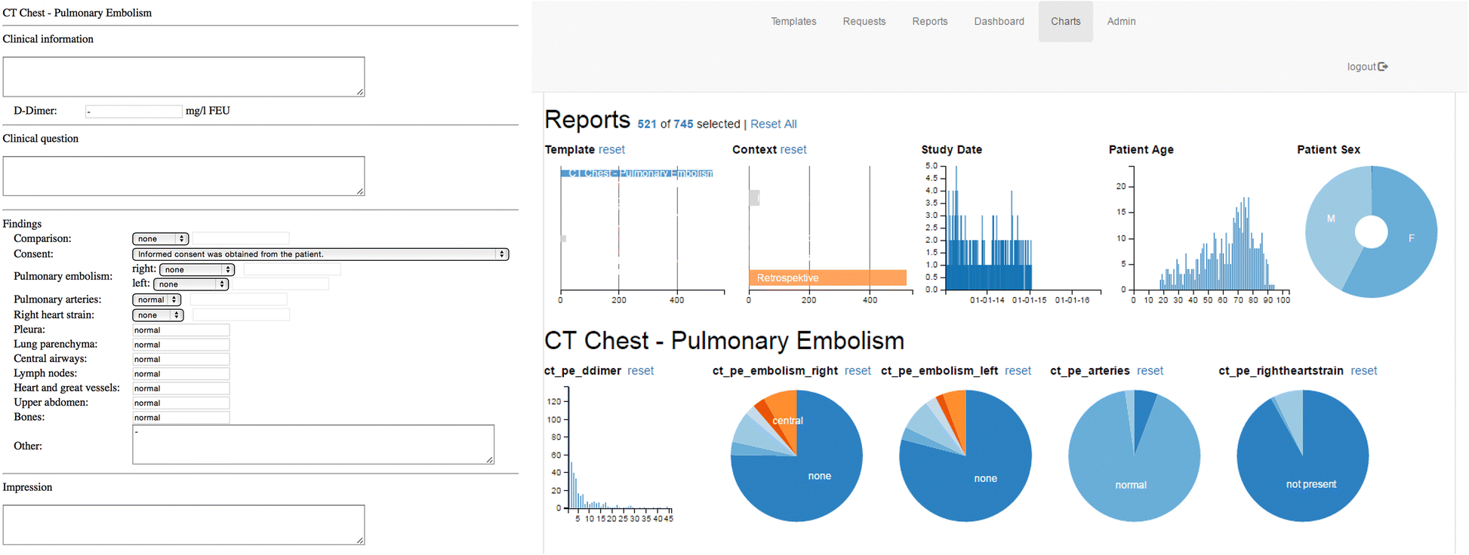Switch to the Admin tab

click(1121, 21)
